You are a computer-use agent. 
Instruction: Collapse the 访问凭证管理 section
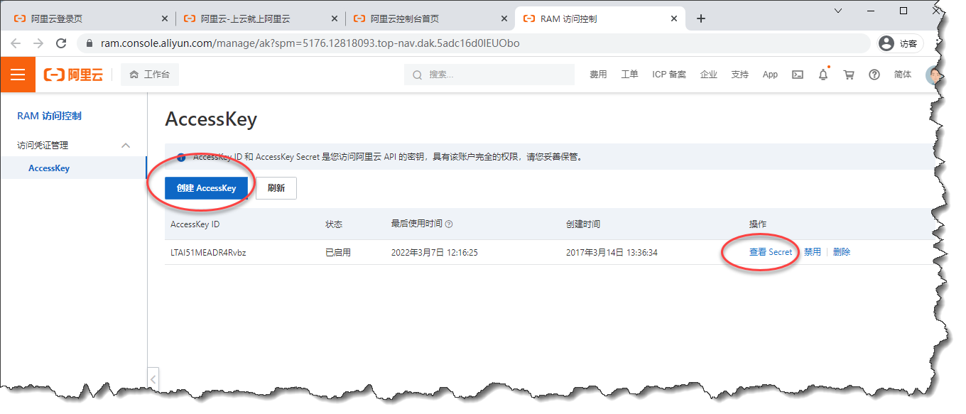click(126, 145)
